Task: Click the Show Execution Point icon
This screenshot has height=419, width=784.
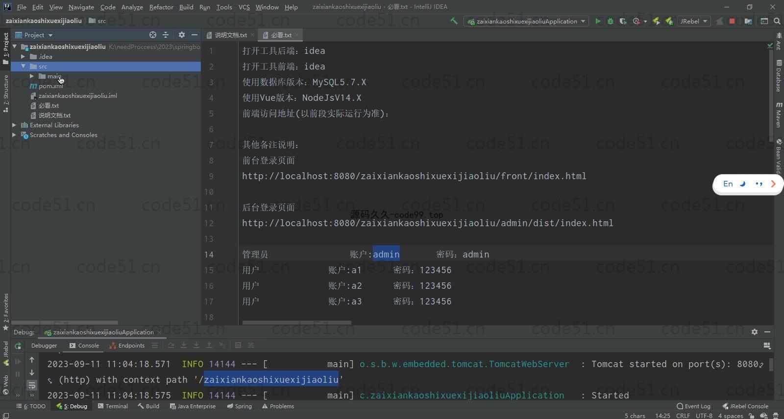Action: coord(155,345)
